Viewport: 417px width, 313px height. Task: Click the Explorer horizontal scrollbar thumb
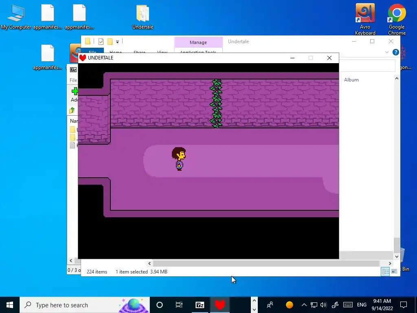click(266, 264)
